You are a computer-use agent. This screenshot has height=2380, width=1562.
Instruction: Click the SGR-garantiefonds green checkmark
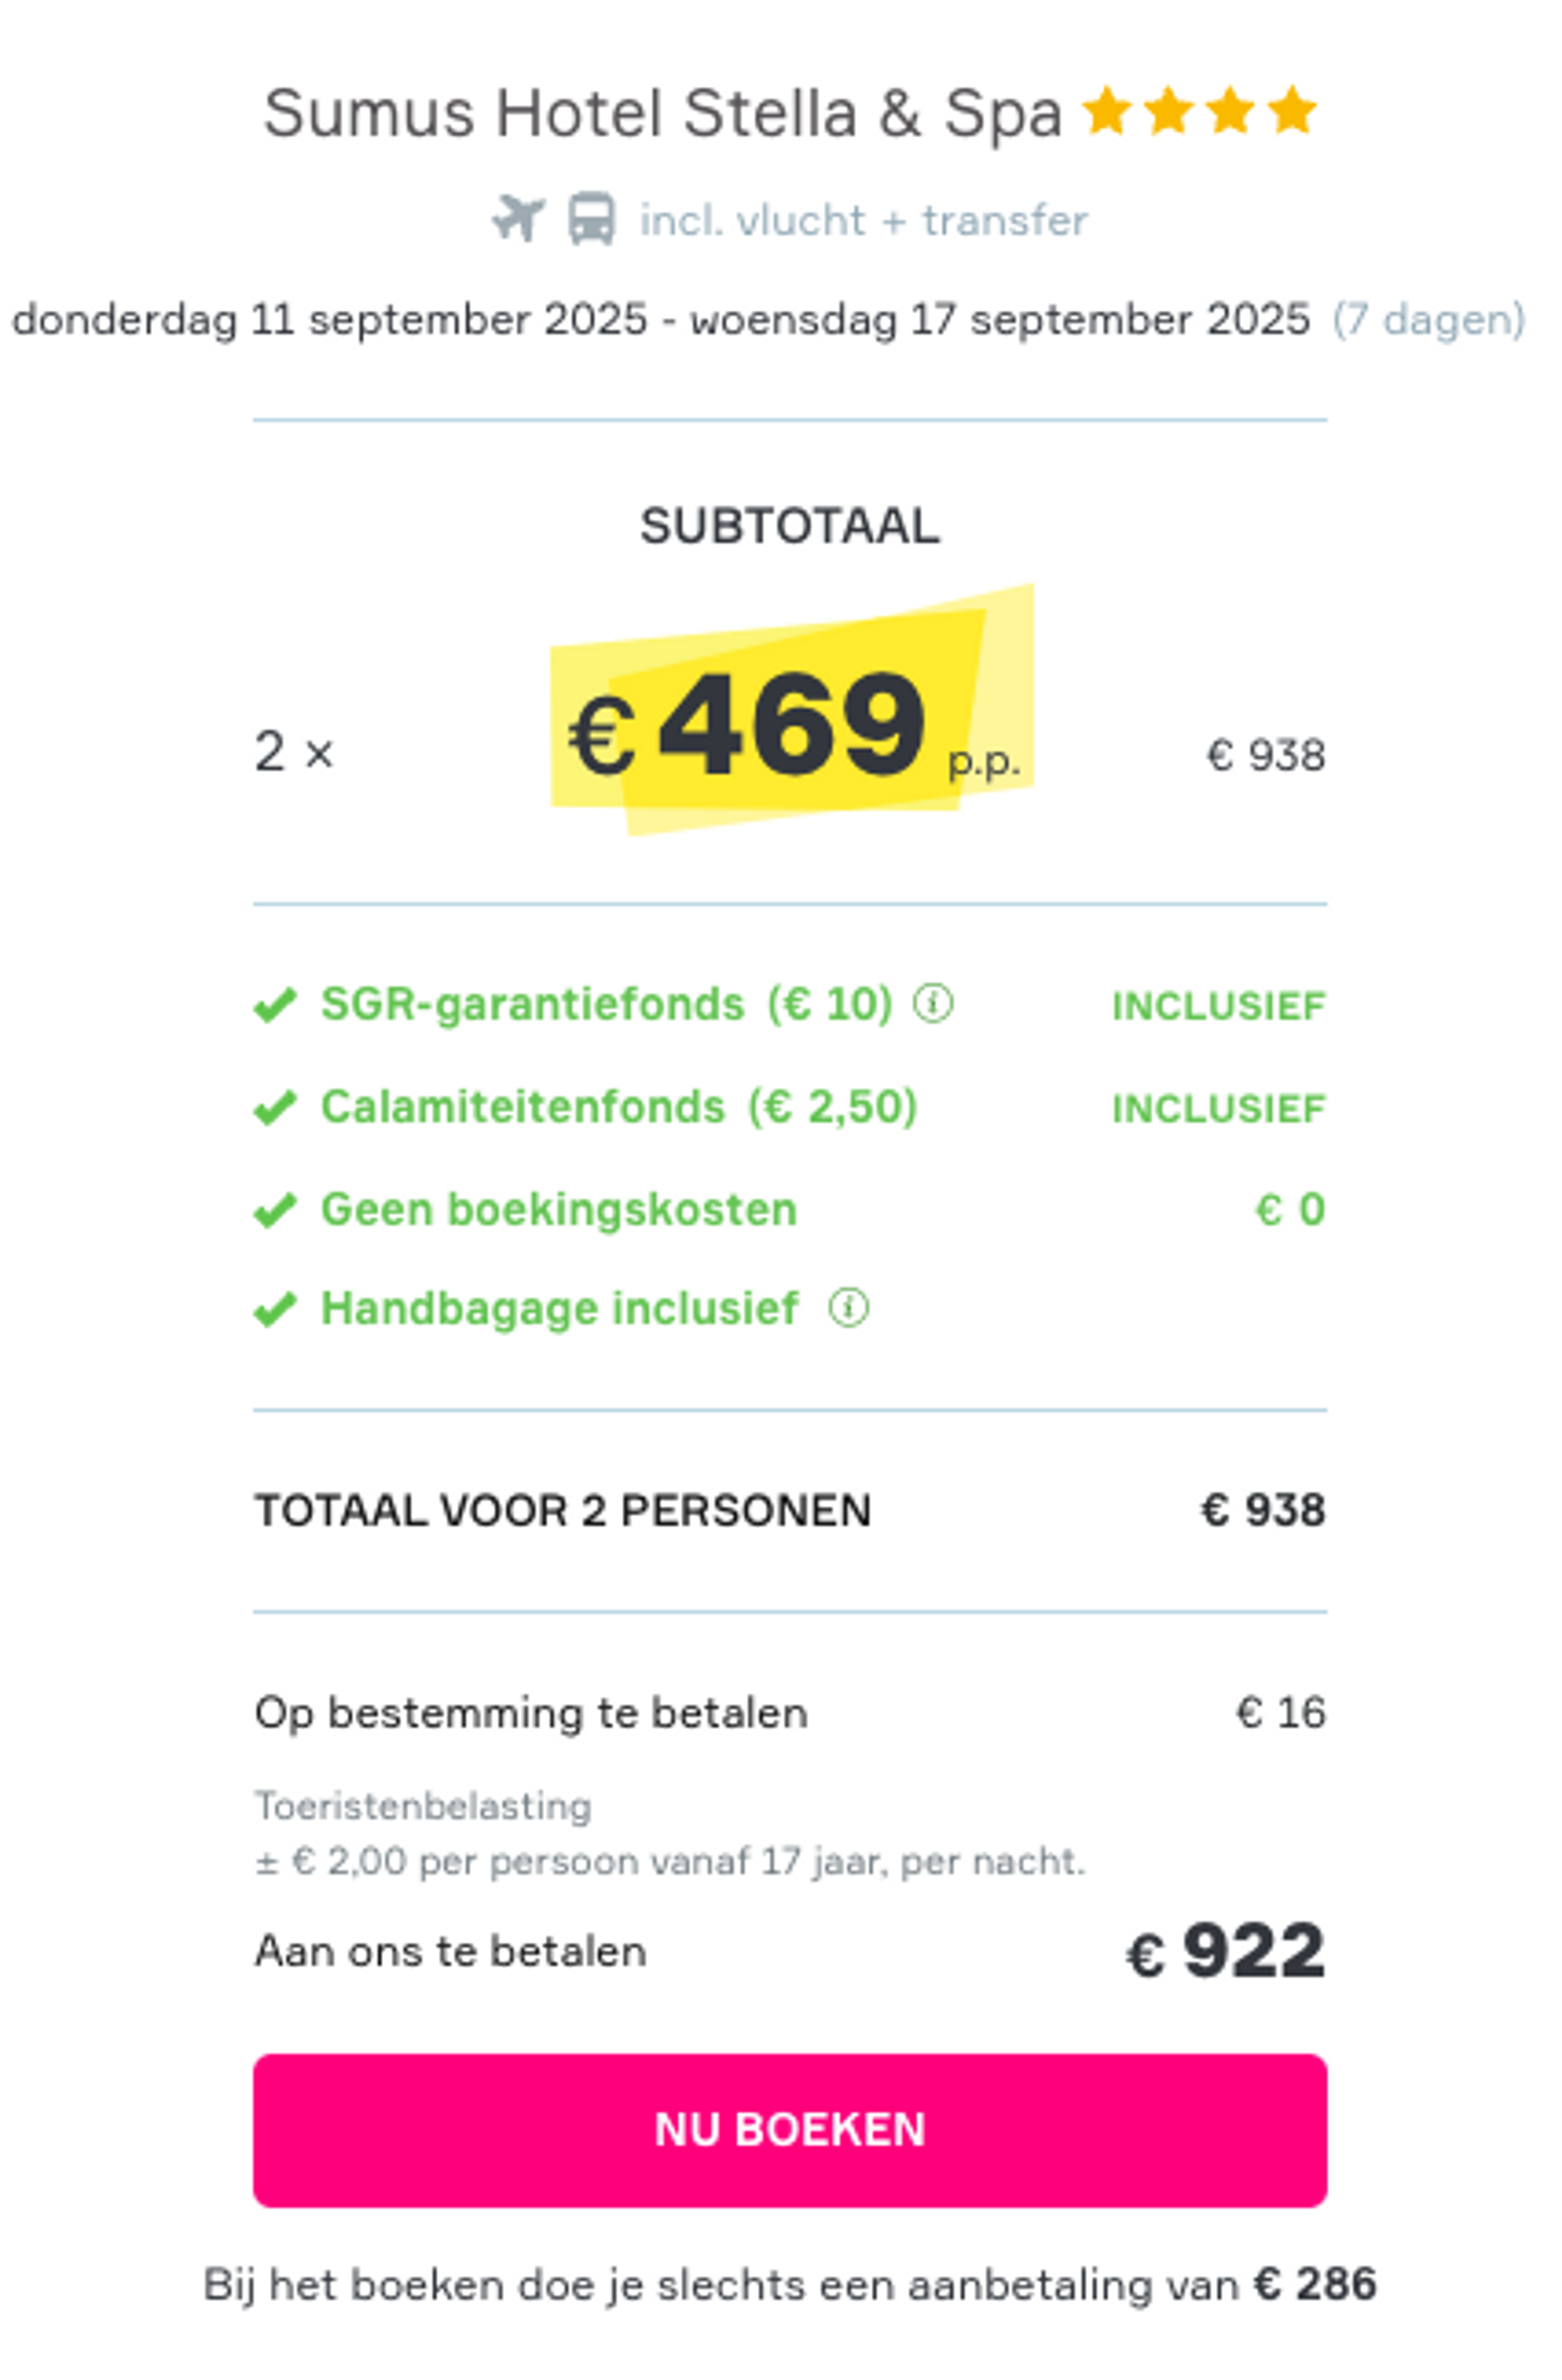[x=275, y=1005]
